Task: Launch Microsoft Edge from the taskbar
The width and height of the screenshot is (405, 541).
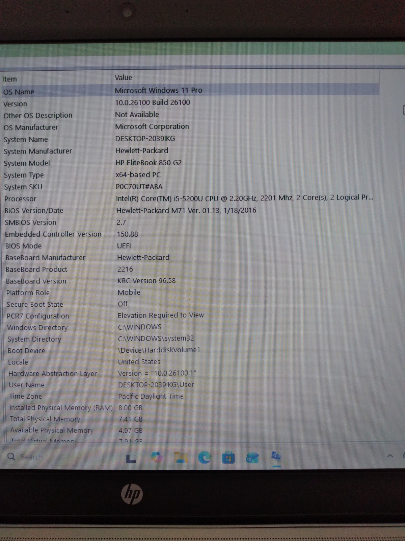Action: click(x=205, y=458)
